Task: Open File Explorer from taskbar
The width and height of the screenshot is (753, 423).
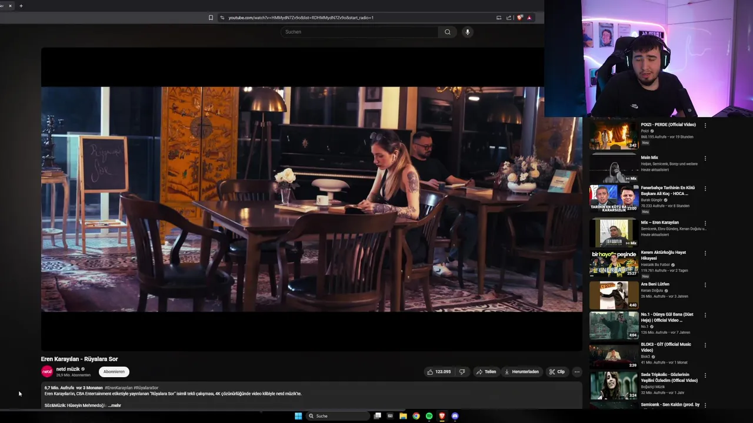Action: [403, 416]
